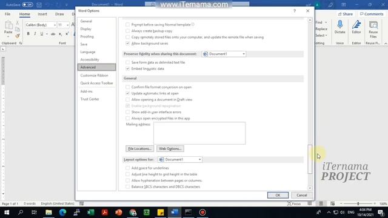Toggle Underline formatting in ribbon

point(42,34)
